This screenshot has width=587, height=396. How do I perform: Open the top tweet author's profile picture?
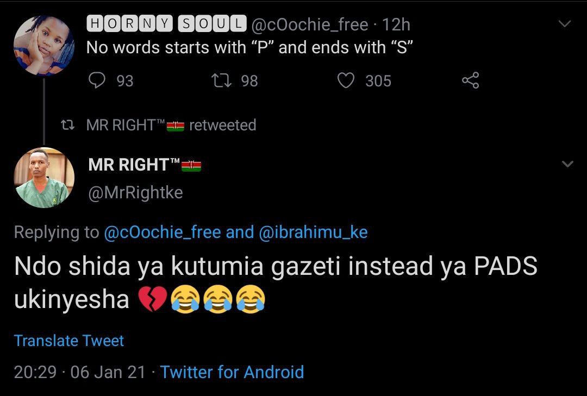click(43, 46)
